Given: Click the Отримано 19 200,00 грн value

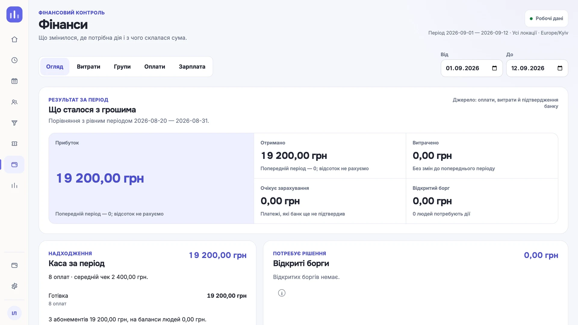Looking at the screenshot, I should (x=294, y=156).
